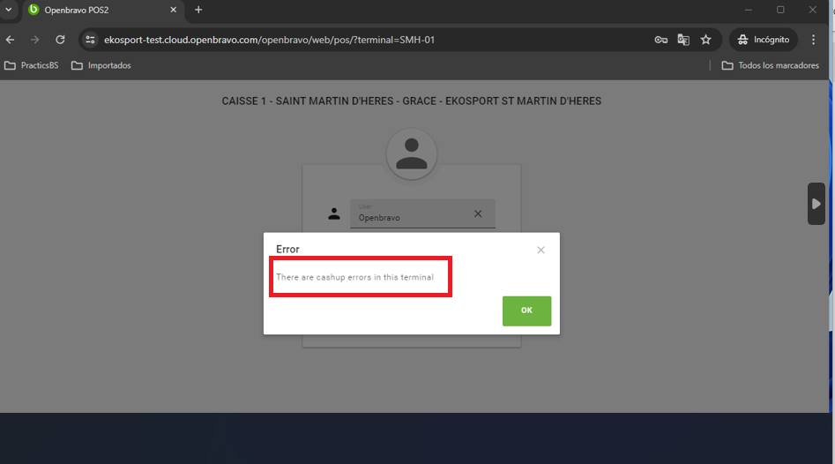This screenshot has height=464, width=835.
Task: Close the Openbravo POS2 tab
Action: coord(173,10)
